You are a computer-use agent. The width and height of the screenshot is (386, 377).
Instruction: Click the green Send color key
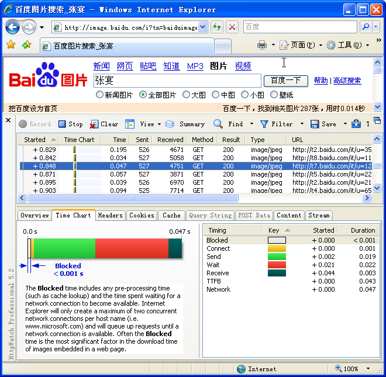coord(277,257)
